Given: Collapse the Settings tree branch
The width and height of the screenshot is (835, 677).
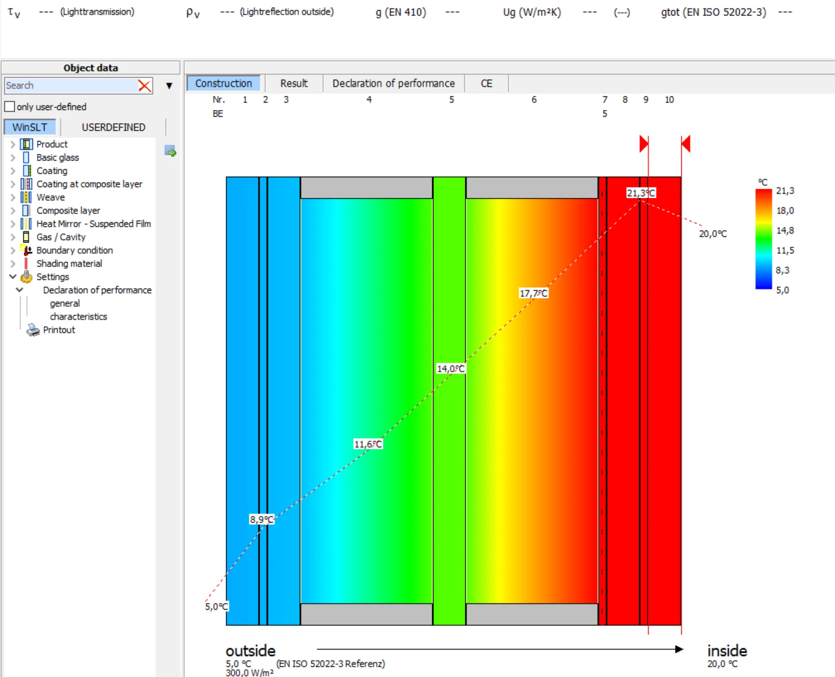Looking at the screenshot, I should click(x=12, y=277).
